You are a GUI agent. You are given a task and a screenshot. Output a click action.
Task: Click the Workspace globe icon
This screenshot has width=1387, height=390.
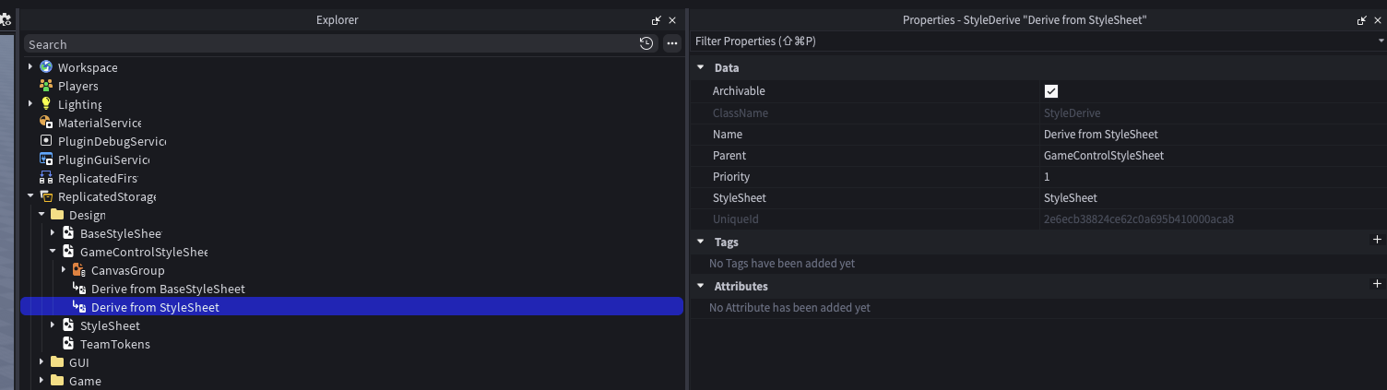[x=46, y=67]
